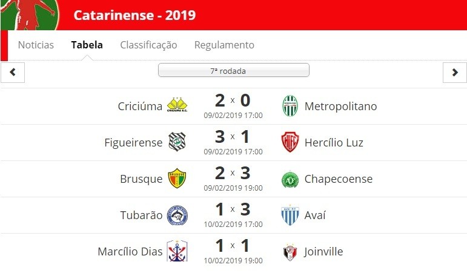Click the Brusque team shield

pyautogui.click(x=177, y=178)
